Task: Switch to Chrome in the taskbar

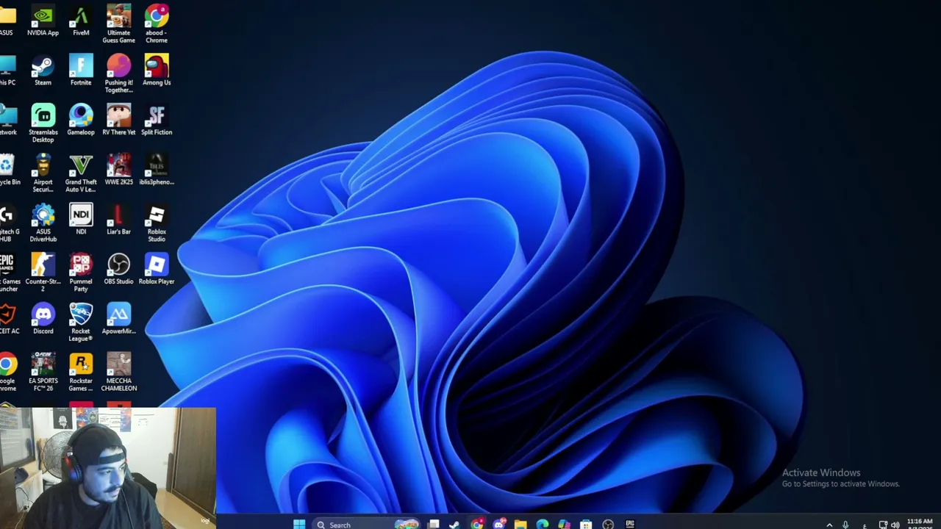Action: (x=477, y=524)
